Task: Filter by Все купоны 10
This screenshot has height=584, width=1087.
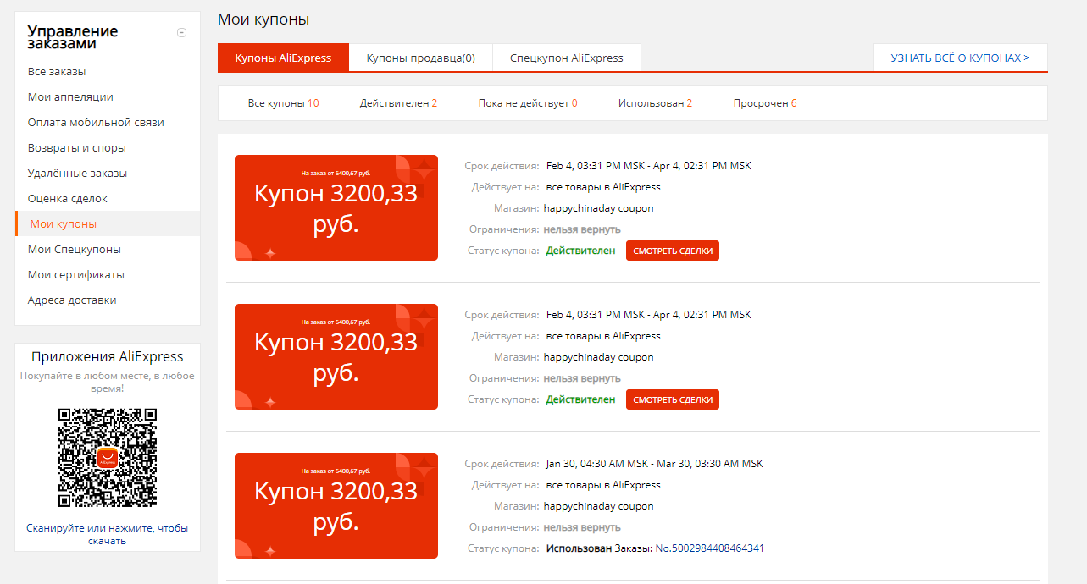Action: pyautogui.click(x=283, y=103)
